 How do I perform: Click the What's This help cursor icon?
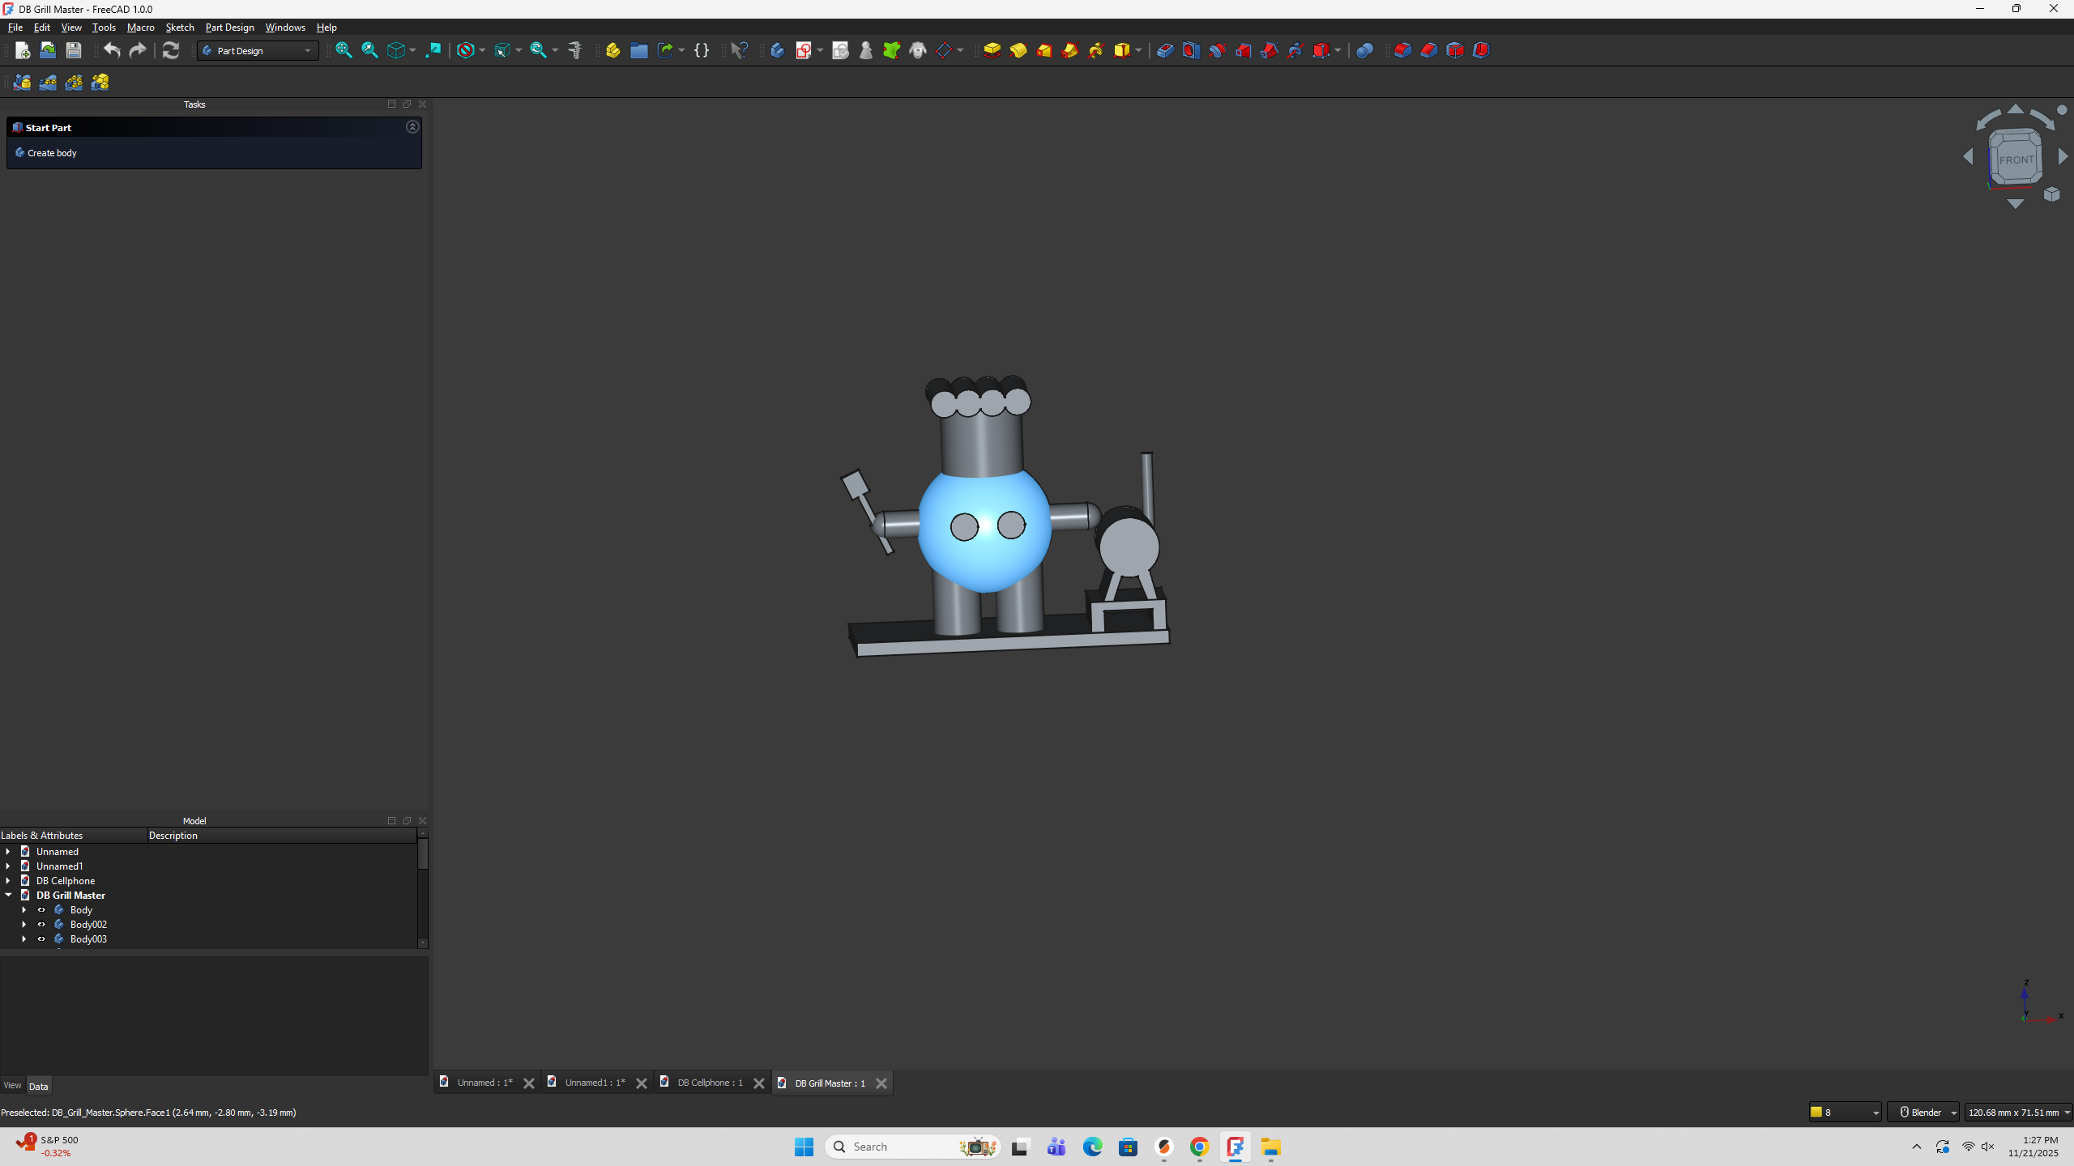[x=739, y=50]
